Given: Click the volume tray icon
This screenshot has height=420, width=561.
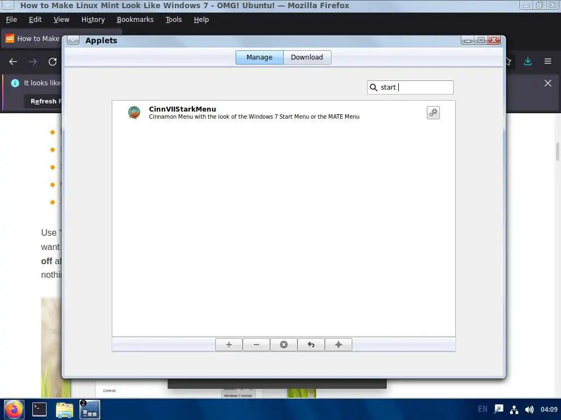Looking at the screenshot, I should click(x=529, y=409).
